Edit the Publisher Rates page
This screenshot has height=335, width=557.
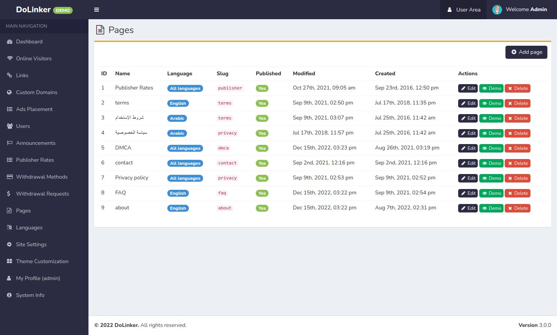tap(468, 88)
